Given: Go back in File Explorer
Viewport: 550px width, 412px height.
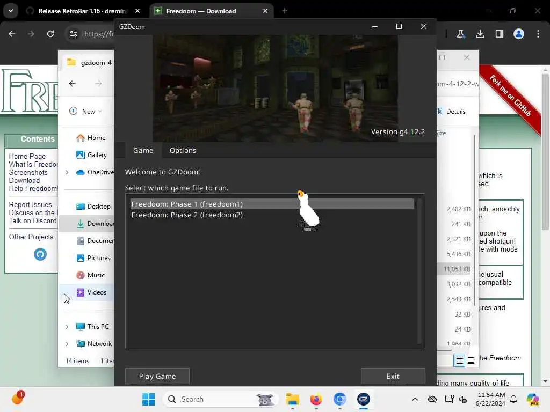Looking at the screenshot, I should [73, 83].
